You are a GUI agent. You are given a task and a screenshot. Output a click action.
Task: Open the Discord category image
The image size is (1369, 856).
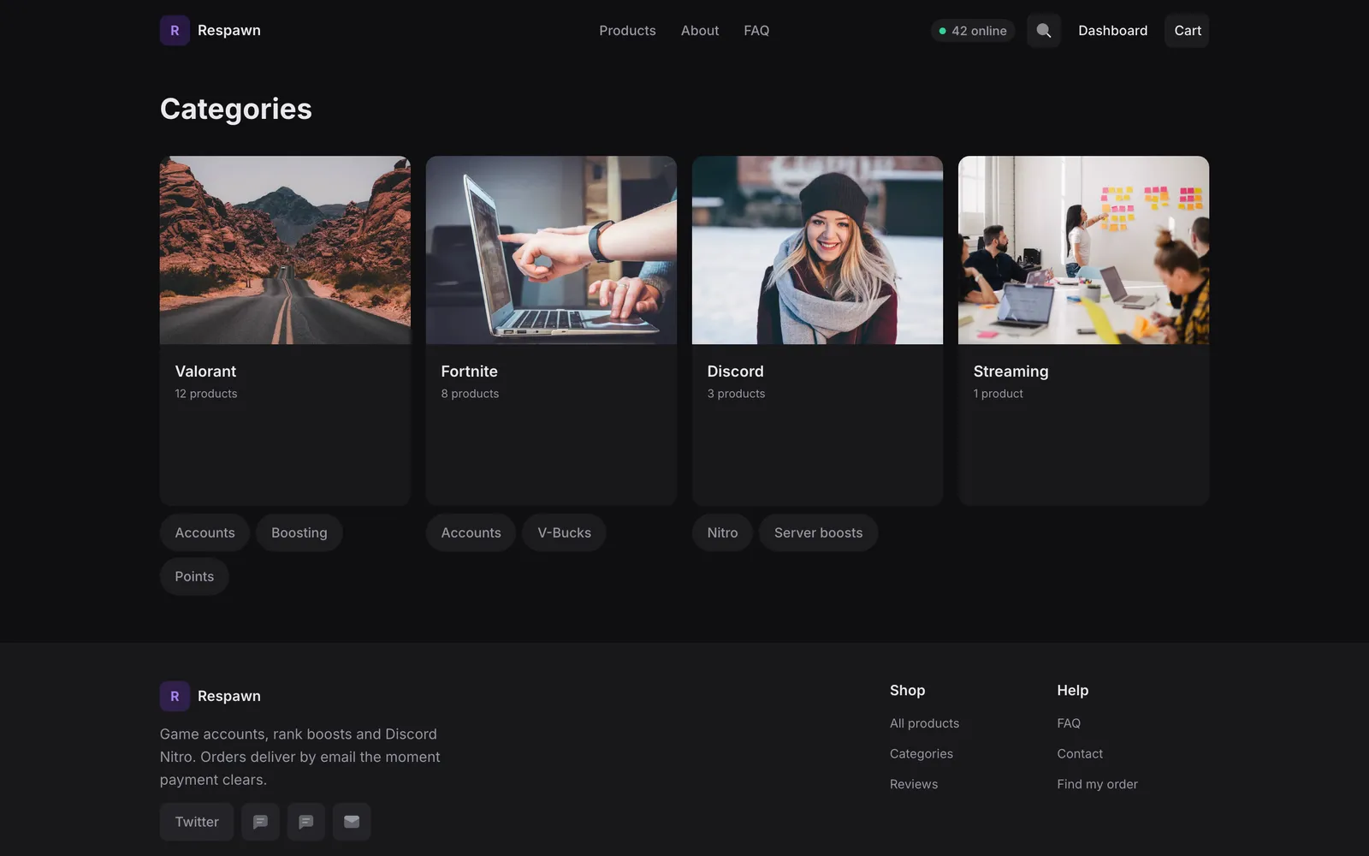(x=817, y=250)
